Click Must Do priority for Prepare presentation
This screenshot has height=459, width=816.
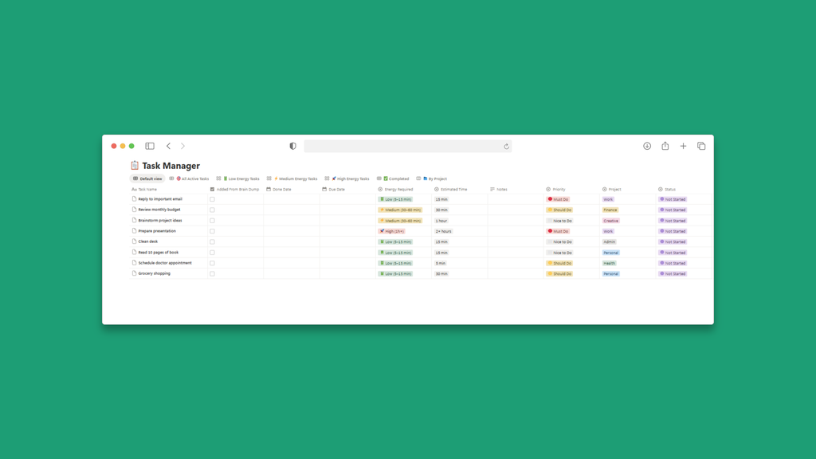coord(559,231)
